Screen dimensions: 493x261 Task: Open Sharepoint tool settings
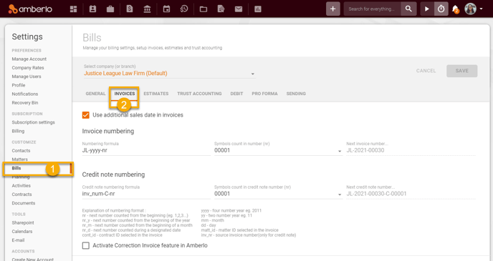(23, 222)
